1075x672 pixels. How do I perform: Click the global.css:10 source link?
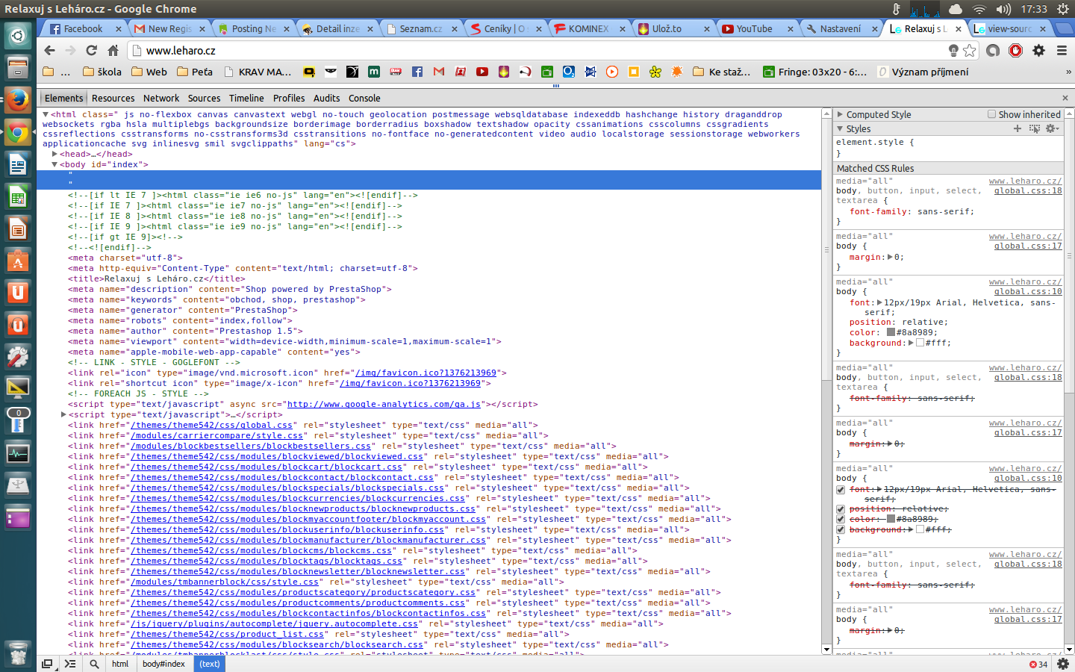click(1027, 291)
